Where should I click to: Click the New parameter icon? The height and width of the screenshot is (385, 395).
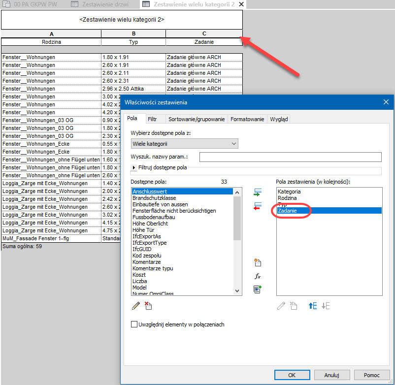(x=257, y=262)
